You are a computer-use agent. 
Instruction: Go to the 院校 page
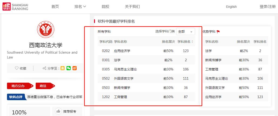[106, 7]
